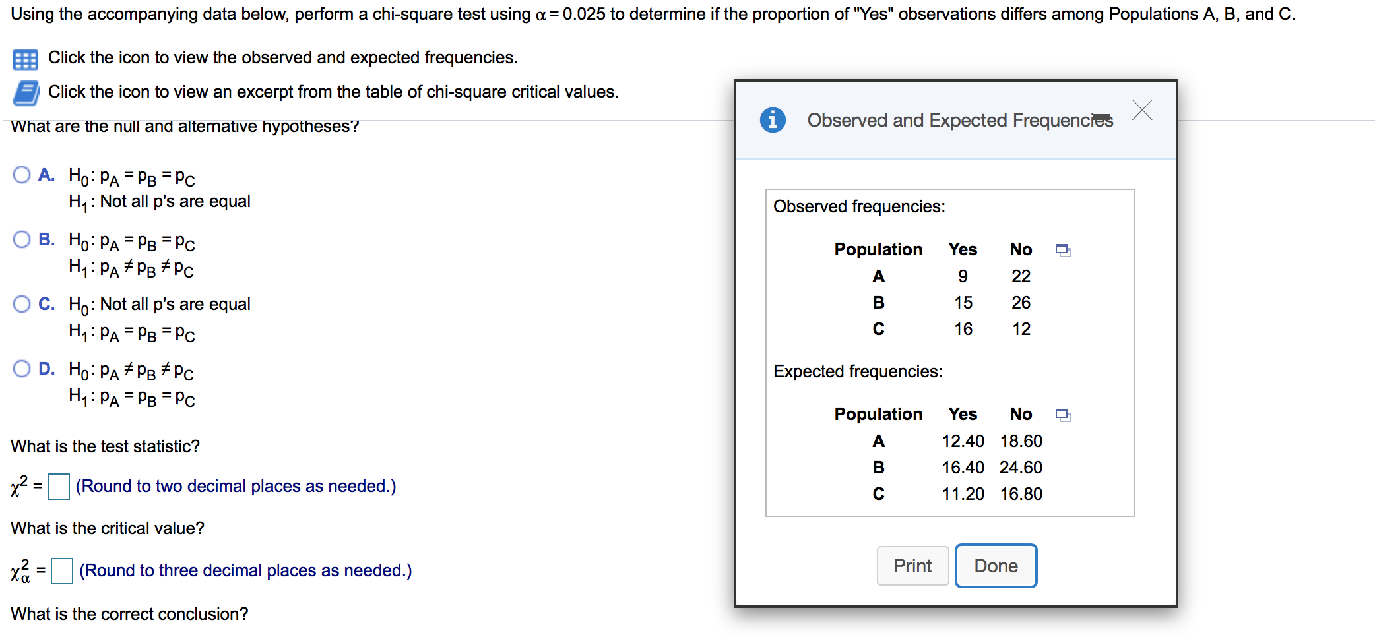The image size is (1375, 637).
Task: Click the test statistic answer box
Action: [x=58, y=487]
